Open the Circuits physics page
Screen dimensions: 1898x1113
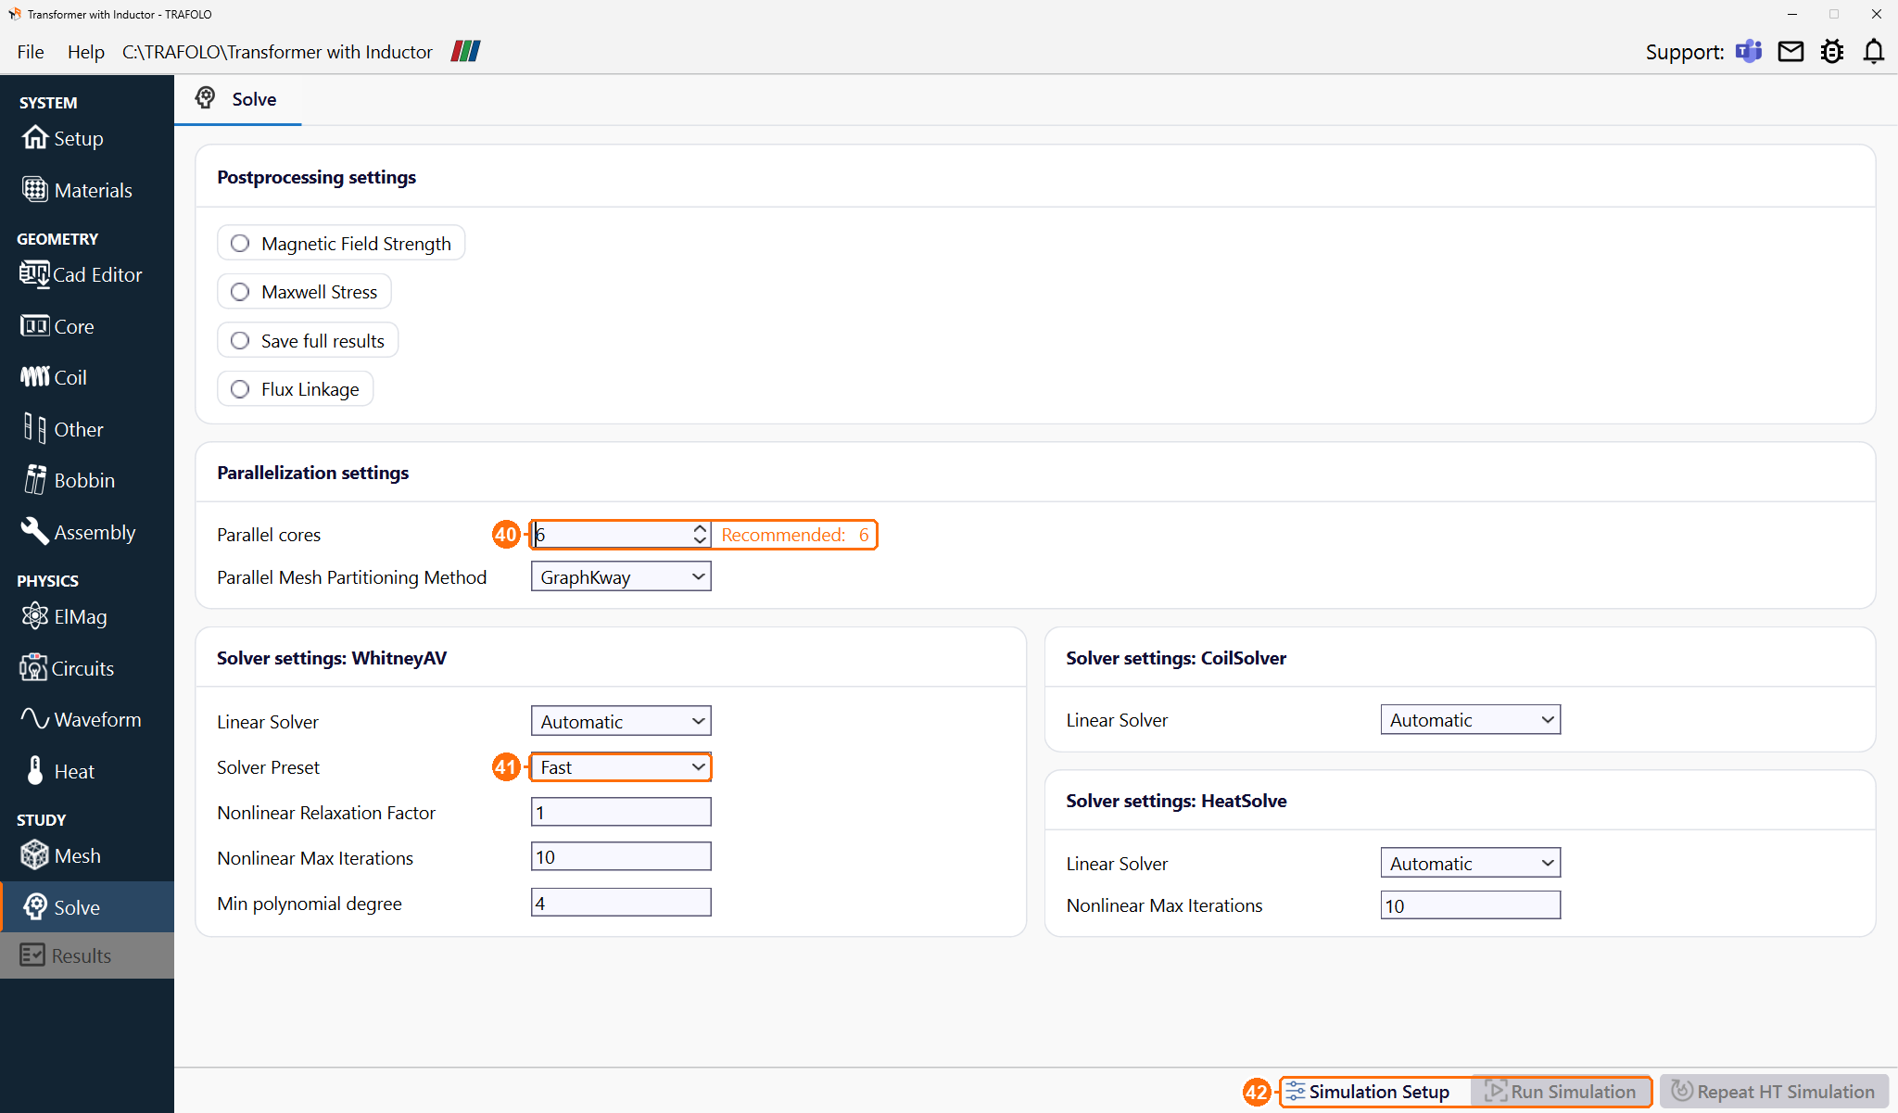[x=67, y=668]
